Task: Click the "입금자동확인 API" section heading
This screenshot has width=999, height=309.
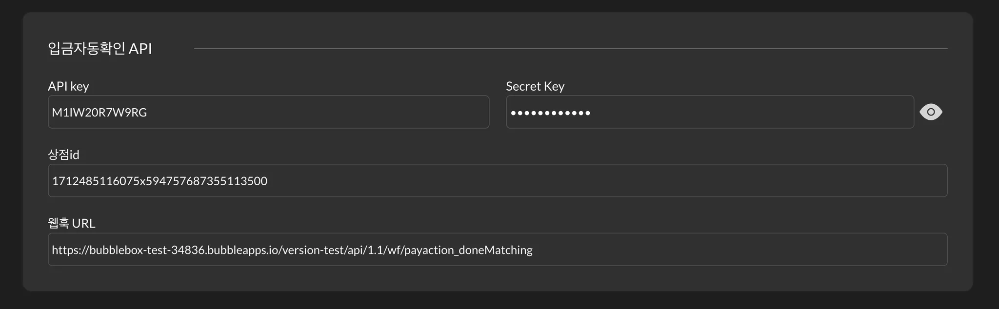Action: 100,49
